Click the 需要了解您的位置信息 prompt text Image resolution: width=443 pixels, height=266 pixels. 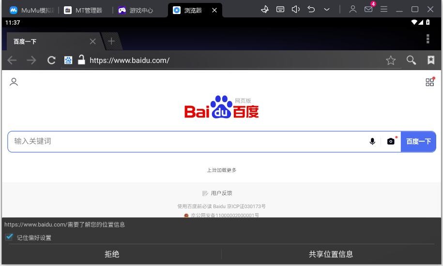point(96,224)
